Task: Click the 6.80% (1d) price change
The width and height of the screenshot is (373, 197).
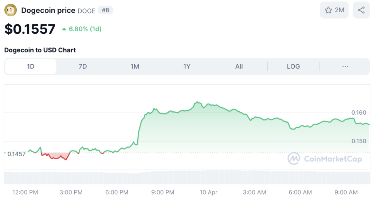Action: point(82,29)
